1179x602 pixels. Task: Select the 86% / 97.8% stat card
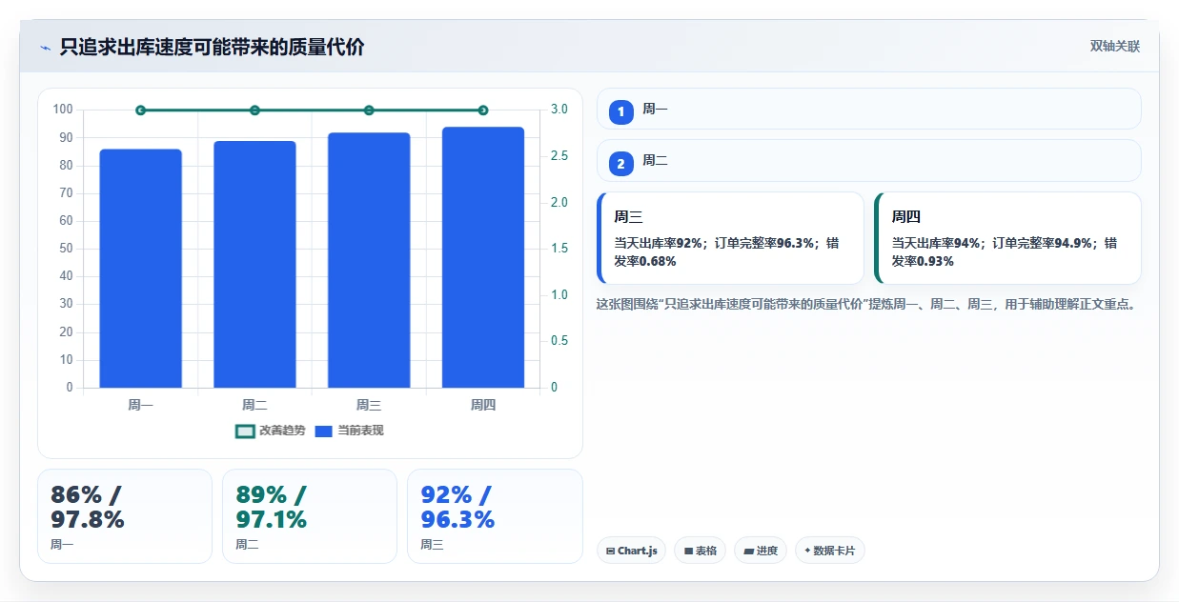tap(125, 516)
